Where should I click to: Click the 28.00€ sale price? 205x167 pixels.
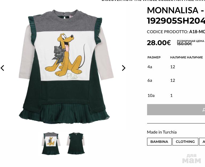coord(159,43)
